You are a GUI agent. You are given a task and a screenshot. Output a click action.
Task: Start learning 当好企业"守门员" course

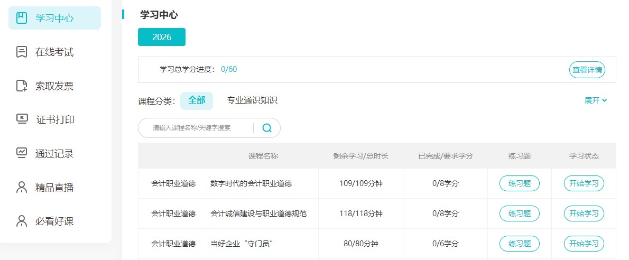point(584,244)
